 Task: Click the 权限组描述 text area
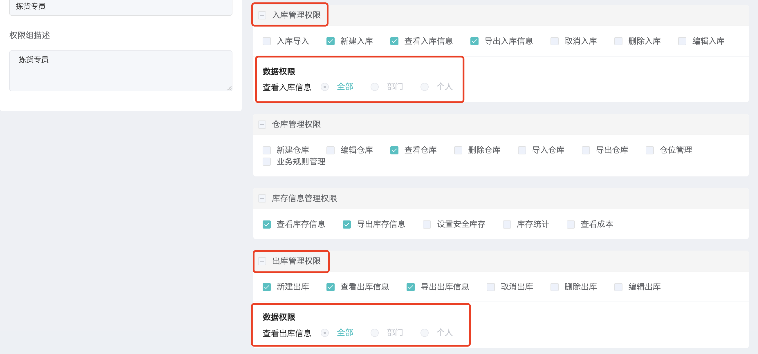pyautogui.click(x=121, y=71)
